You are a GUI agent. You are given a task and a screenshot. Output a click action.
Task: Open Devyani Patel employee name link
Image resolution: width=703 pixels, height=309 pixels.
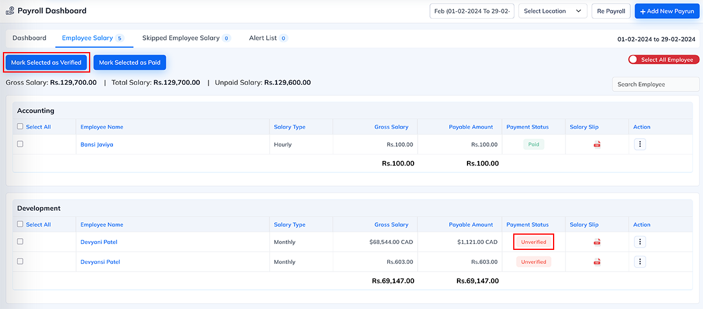pos(99,242)
